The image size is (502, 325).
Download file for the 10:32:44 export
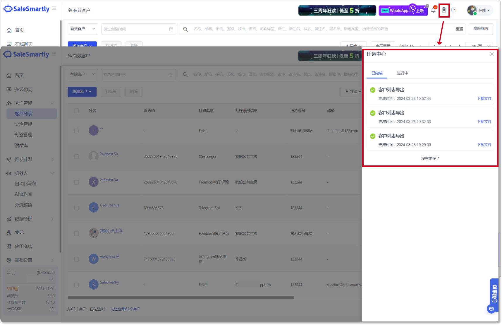484,99
